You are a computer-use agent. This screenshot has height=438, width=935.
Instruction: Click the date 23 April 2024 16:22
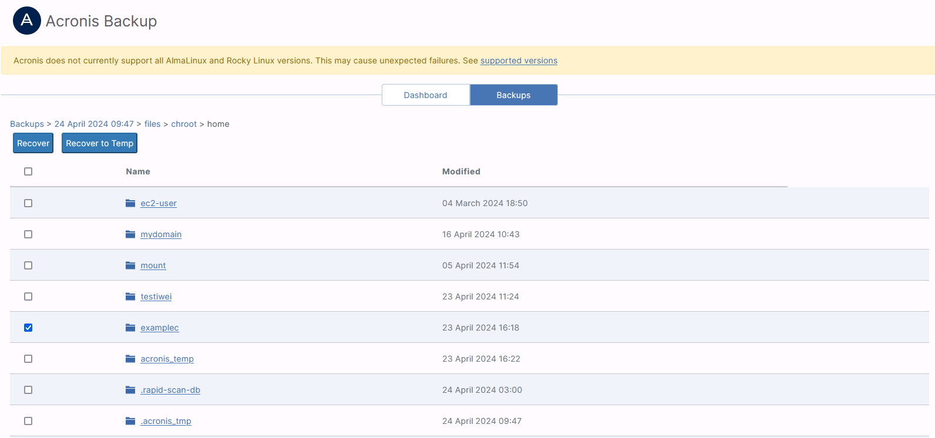click(482, 359)
